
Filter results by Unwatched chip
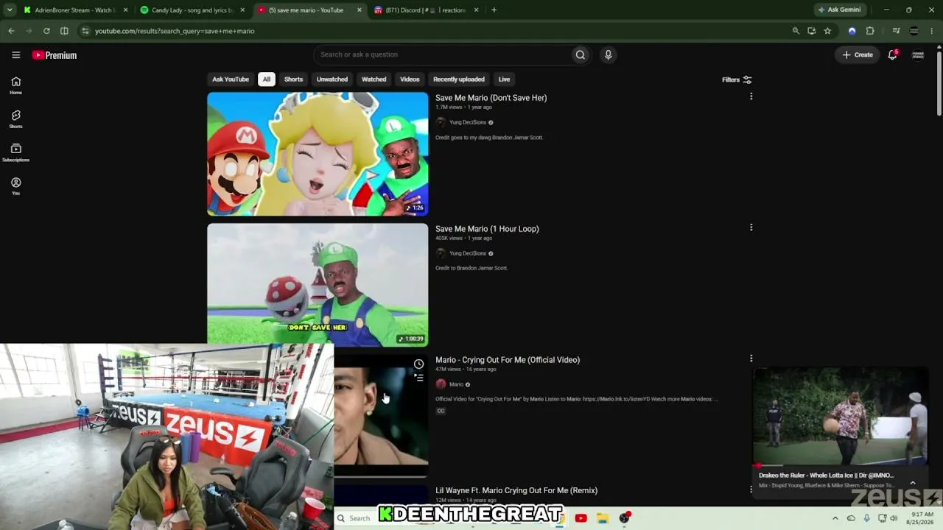332,79
